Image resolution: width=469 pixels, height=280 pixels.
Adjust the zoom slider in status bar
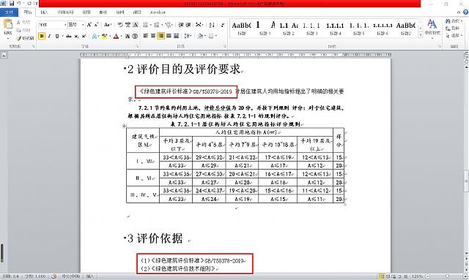point(447,277)
